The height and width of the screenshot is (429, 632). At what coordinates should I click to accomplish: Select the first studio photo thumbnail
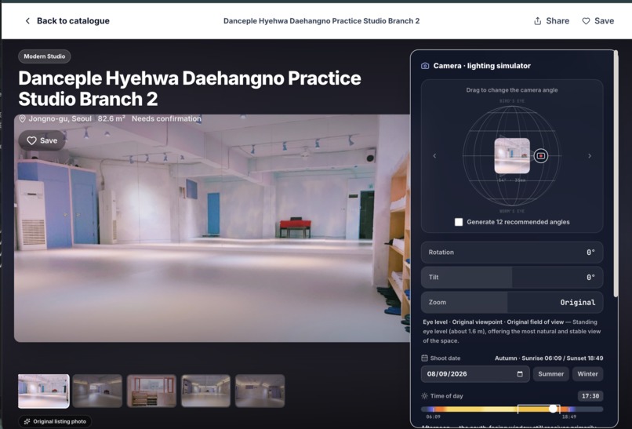pyautogui.click(x=44, y=391)
